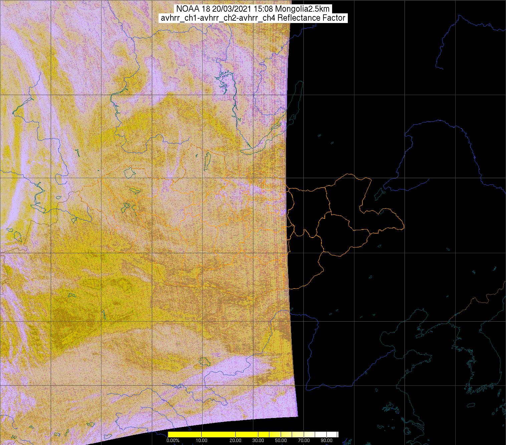Screen dimensions: 506x445
Task: Click the yellow segment between 10.00 and 20.00
Action: click(x=218, y=434)
